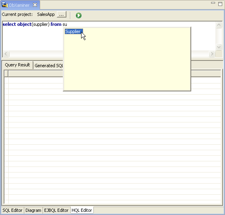Viewport: 225px width, 215px height.
Task: Close the DbXaminer tab
Action: click(x=35, y=5)
